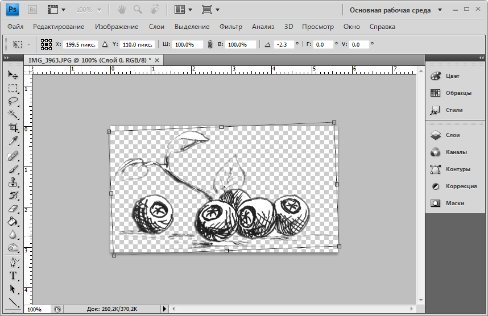Toggle maintain aspect ratio chain link
488x316 pixels.
[210, 44]
